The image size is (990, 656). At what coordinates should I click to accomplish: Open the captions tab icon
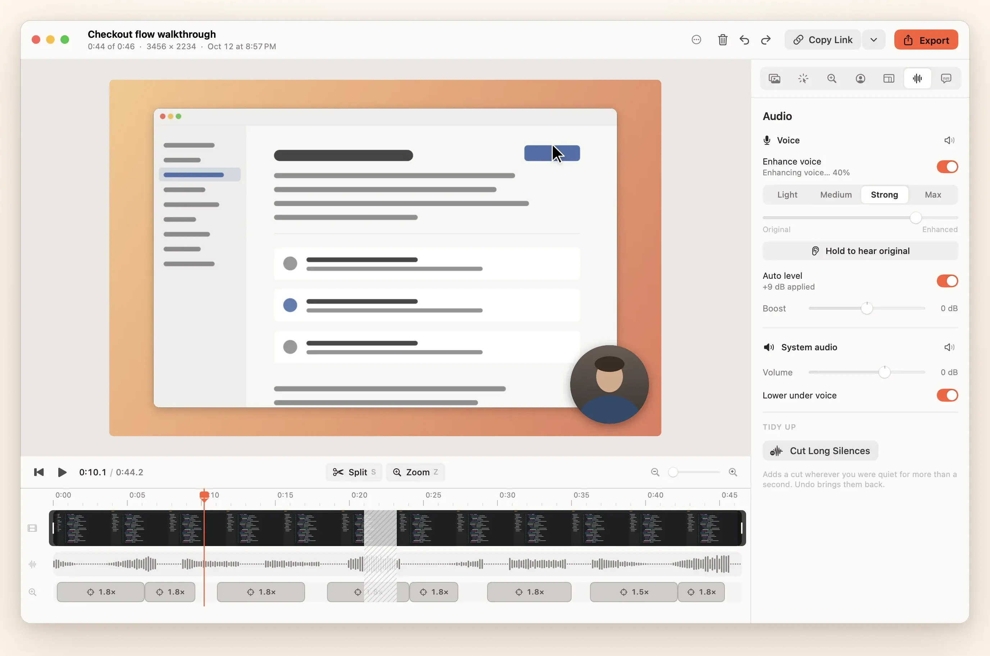(946, 79)
